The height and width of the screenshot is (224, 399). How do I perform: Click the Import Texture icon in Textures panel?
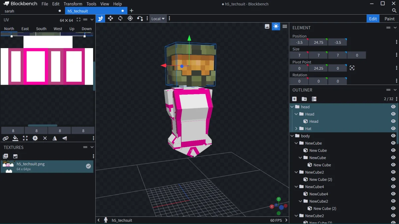[x=15, y=156]
